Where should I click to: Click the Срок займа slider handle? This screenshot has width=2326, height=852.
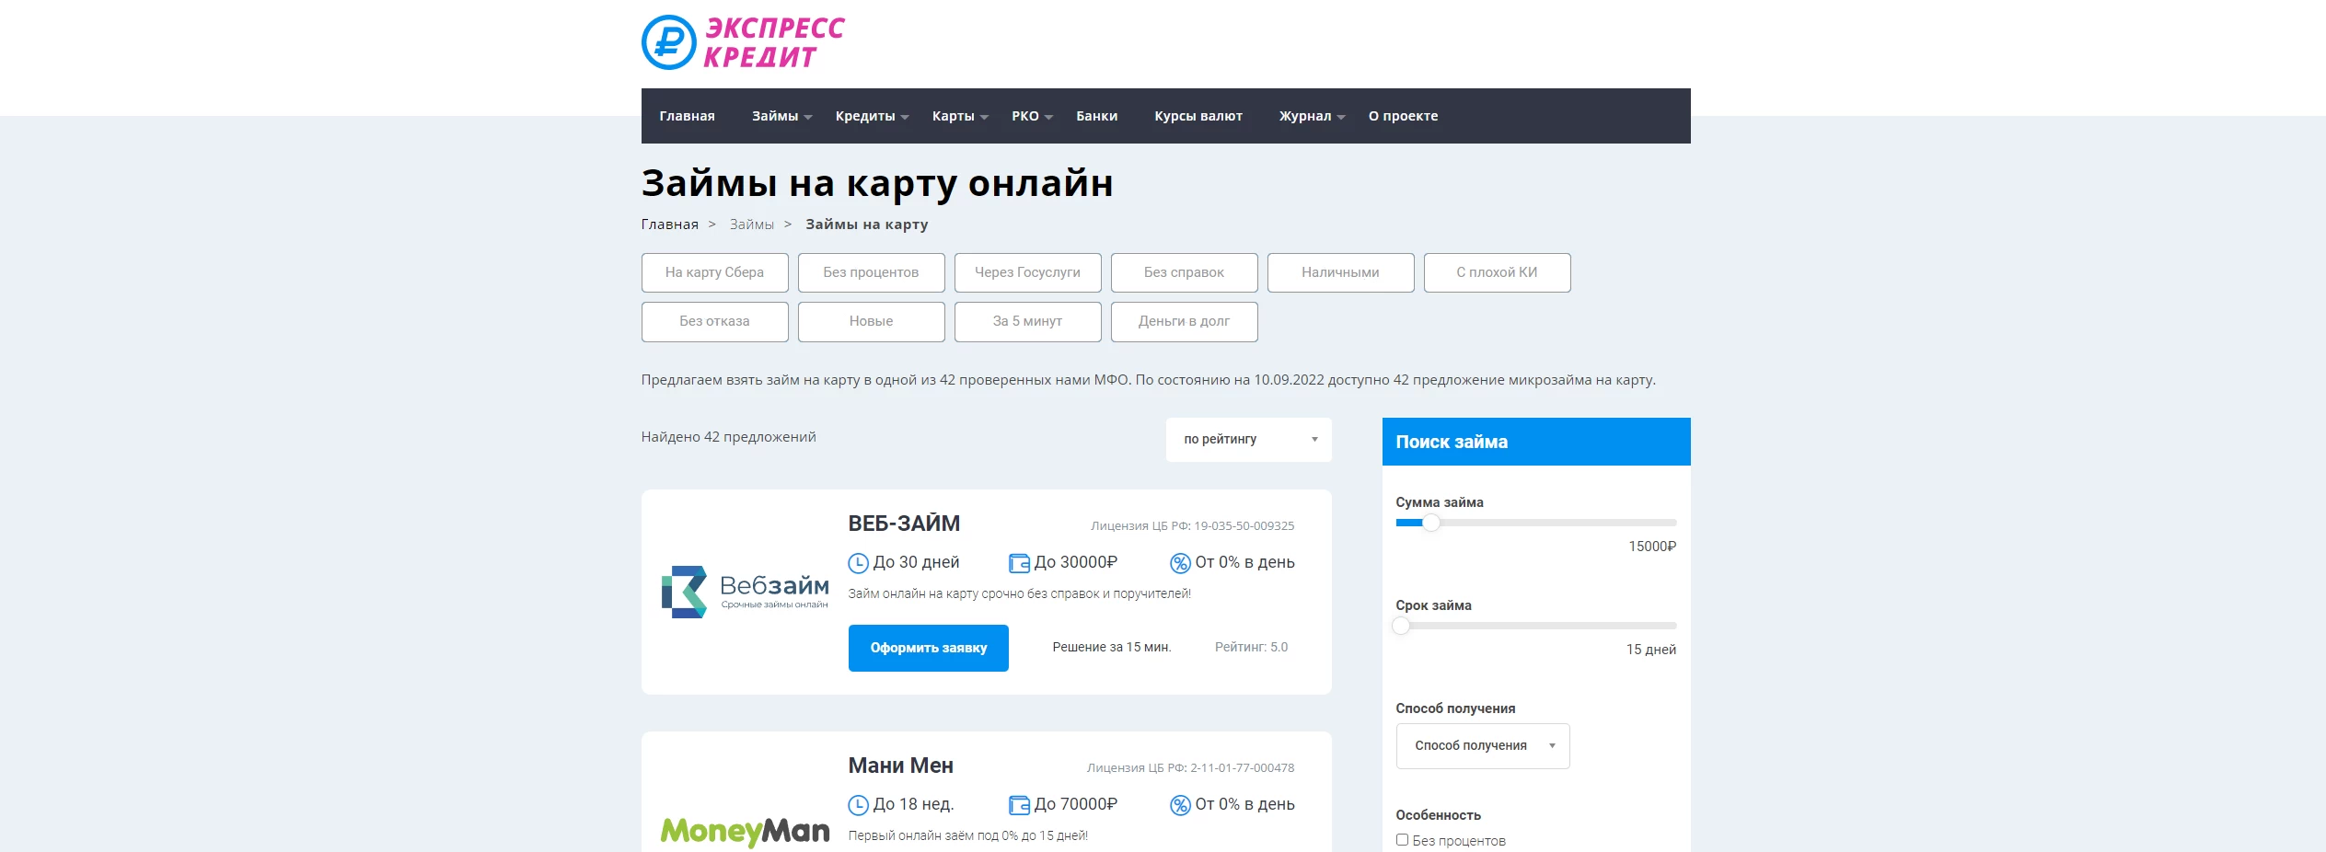click(x=1401, y=626)
